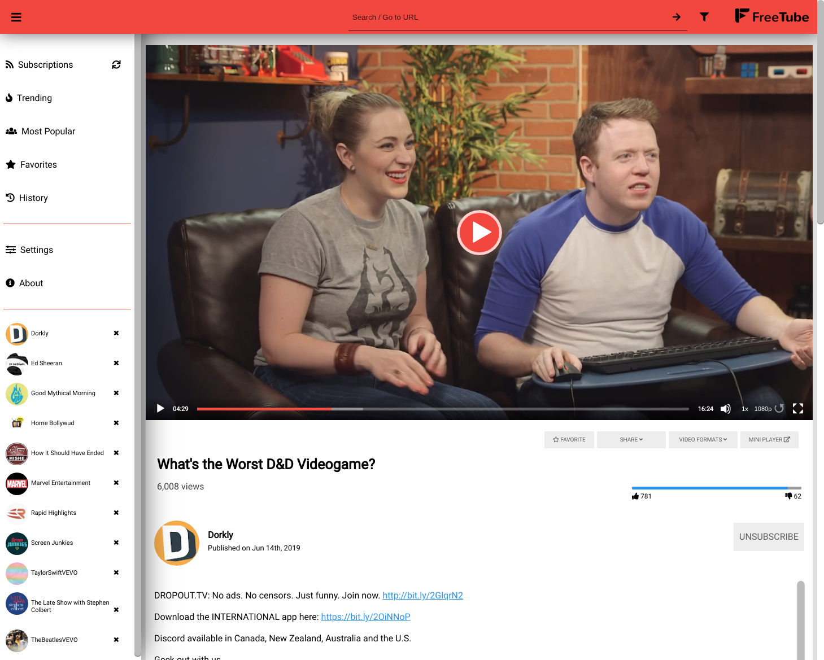Screen dimensions: 824x660
Task: Open the MINI PLAYER
Action: click(x=769, y=440)
